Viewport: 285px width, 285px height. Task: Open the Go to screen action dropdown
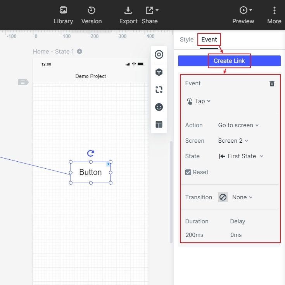pos(238,125)
